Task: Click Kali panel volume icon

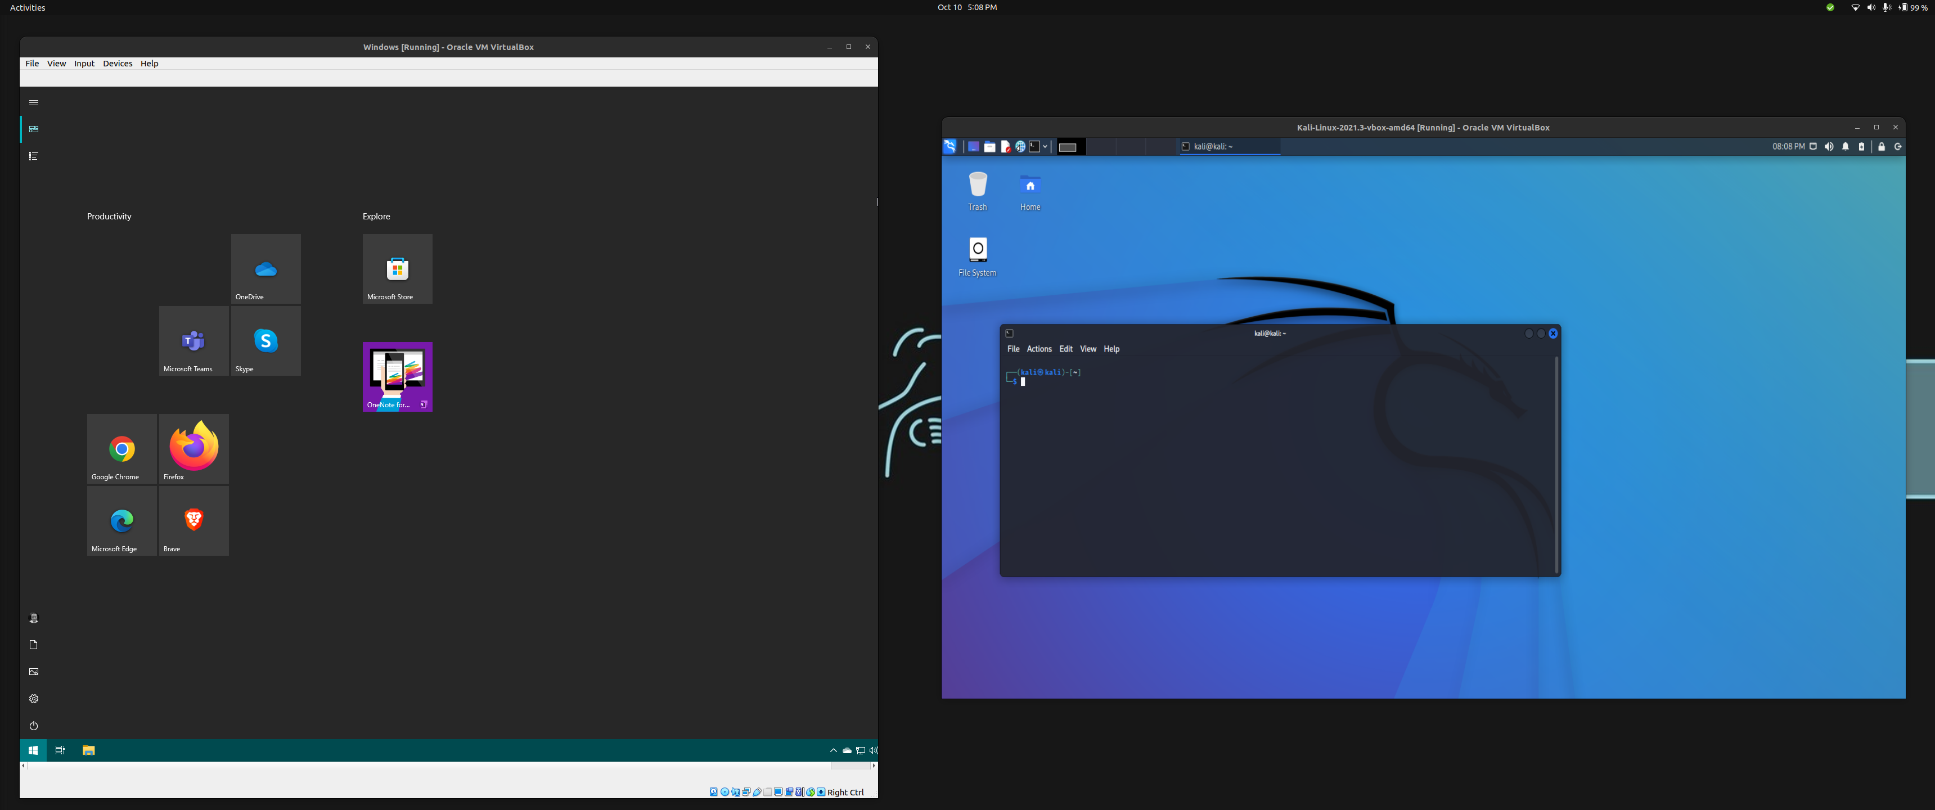Action: click(x=1829, y=146)
